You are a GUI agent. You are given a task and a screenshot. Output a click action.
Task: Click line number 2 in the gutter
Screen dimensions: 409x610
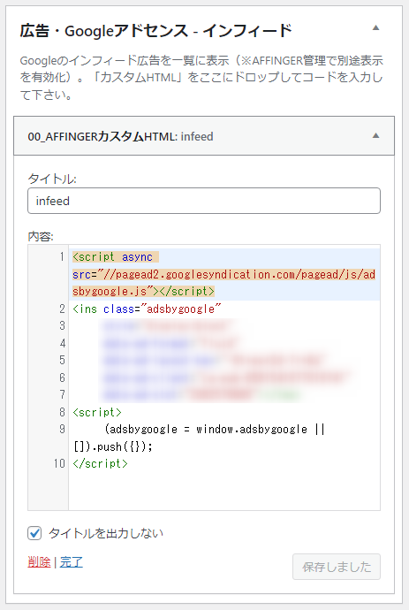(62, 309)
